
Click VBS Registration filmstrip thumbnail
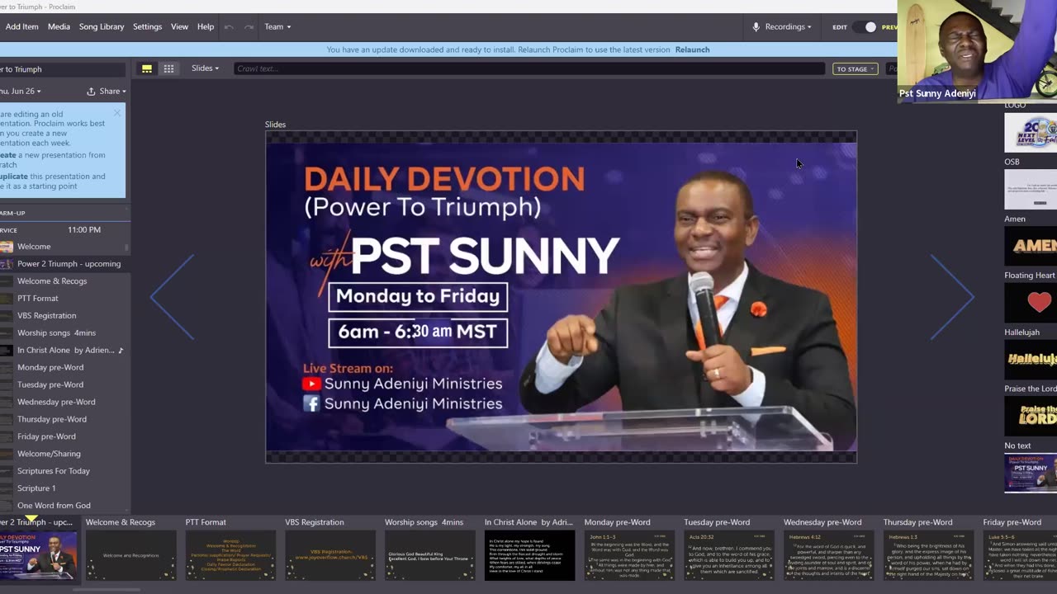tap(330, 555)
